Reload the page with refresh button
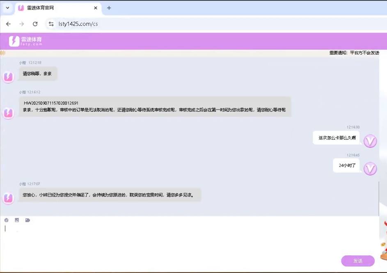 (35, 24)
